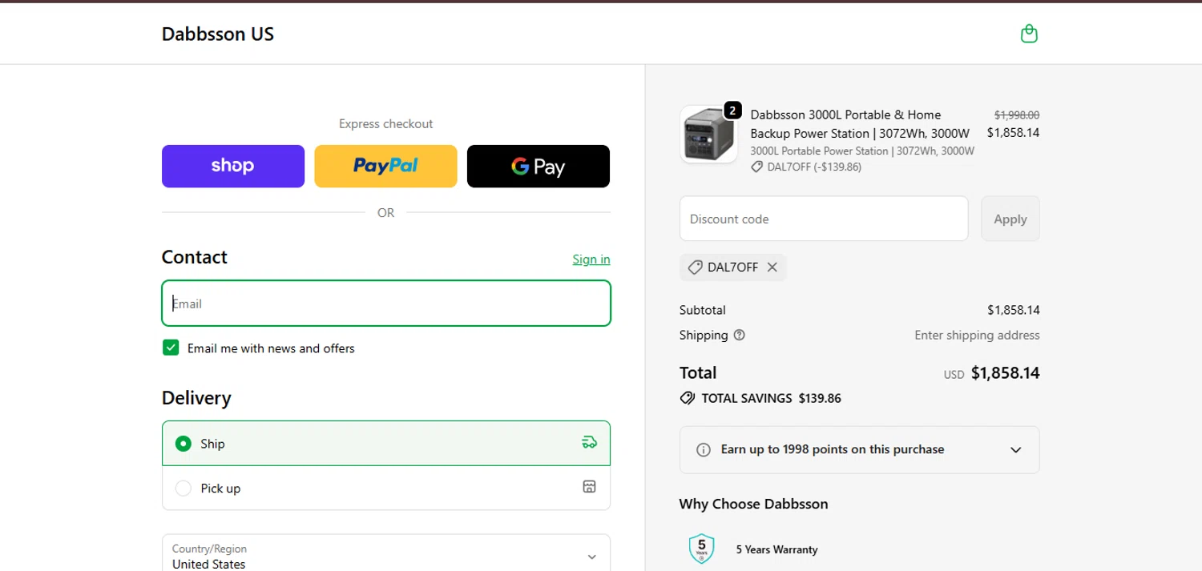
Task: Select the Pick up delivery option
Action: (x=386, y=488)
